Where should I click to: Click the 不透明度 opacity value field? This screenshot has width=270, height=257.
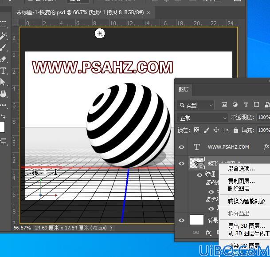(263, 117)
